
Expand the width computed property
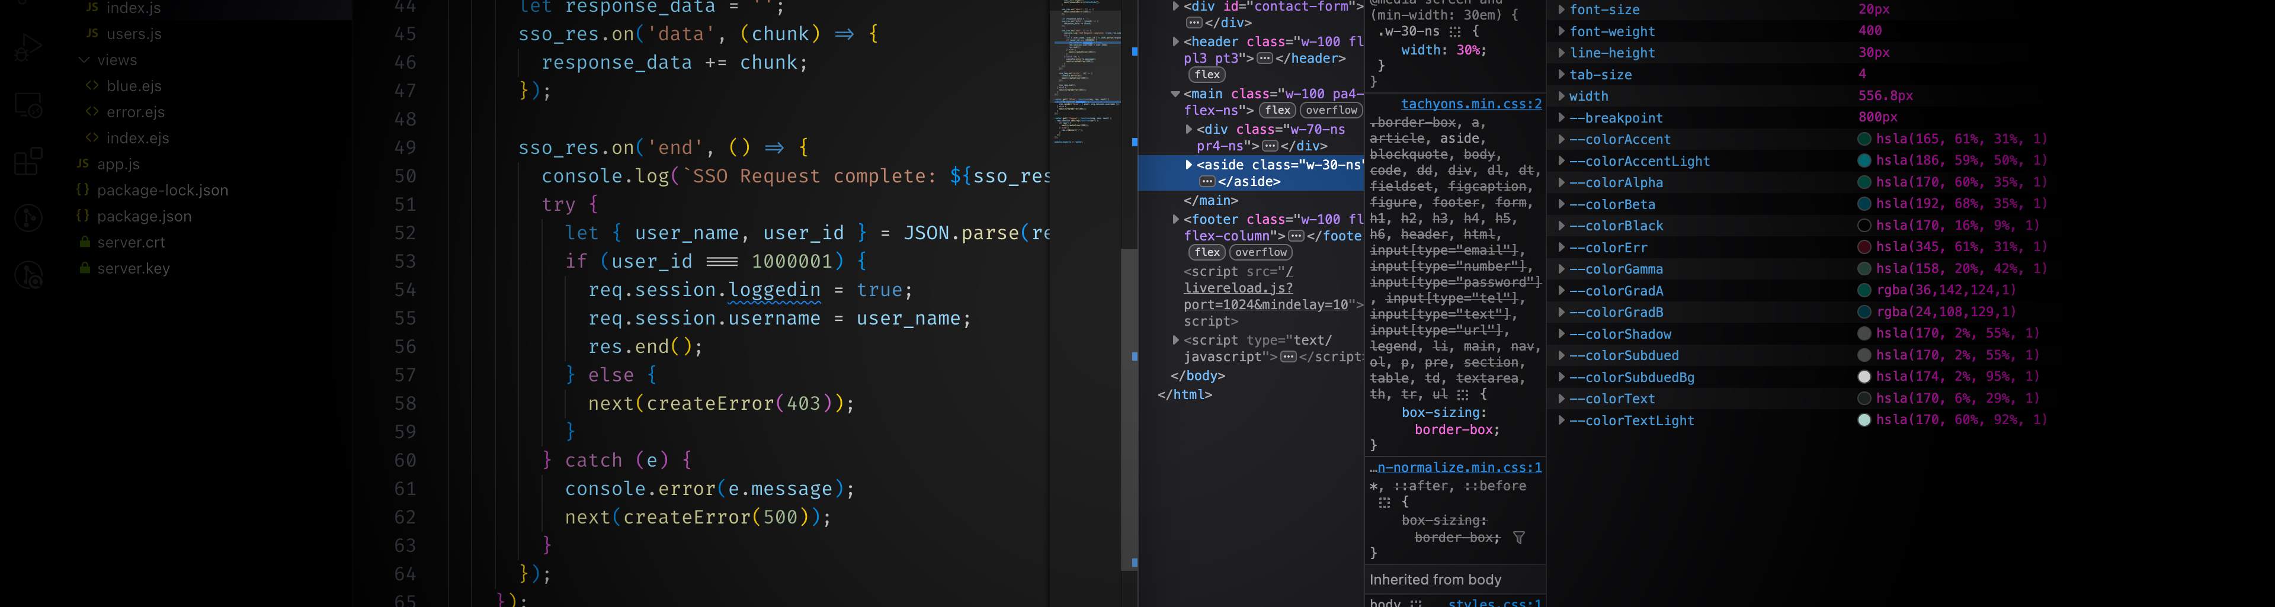(x=1562, y=96)
